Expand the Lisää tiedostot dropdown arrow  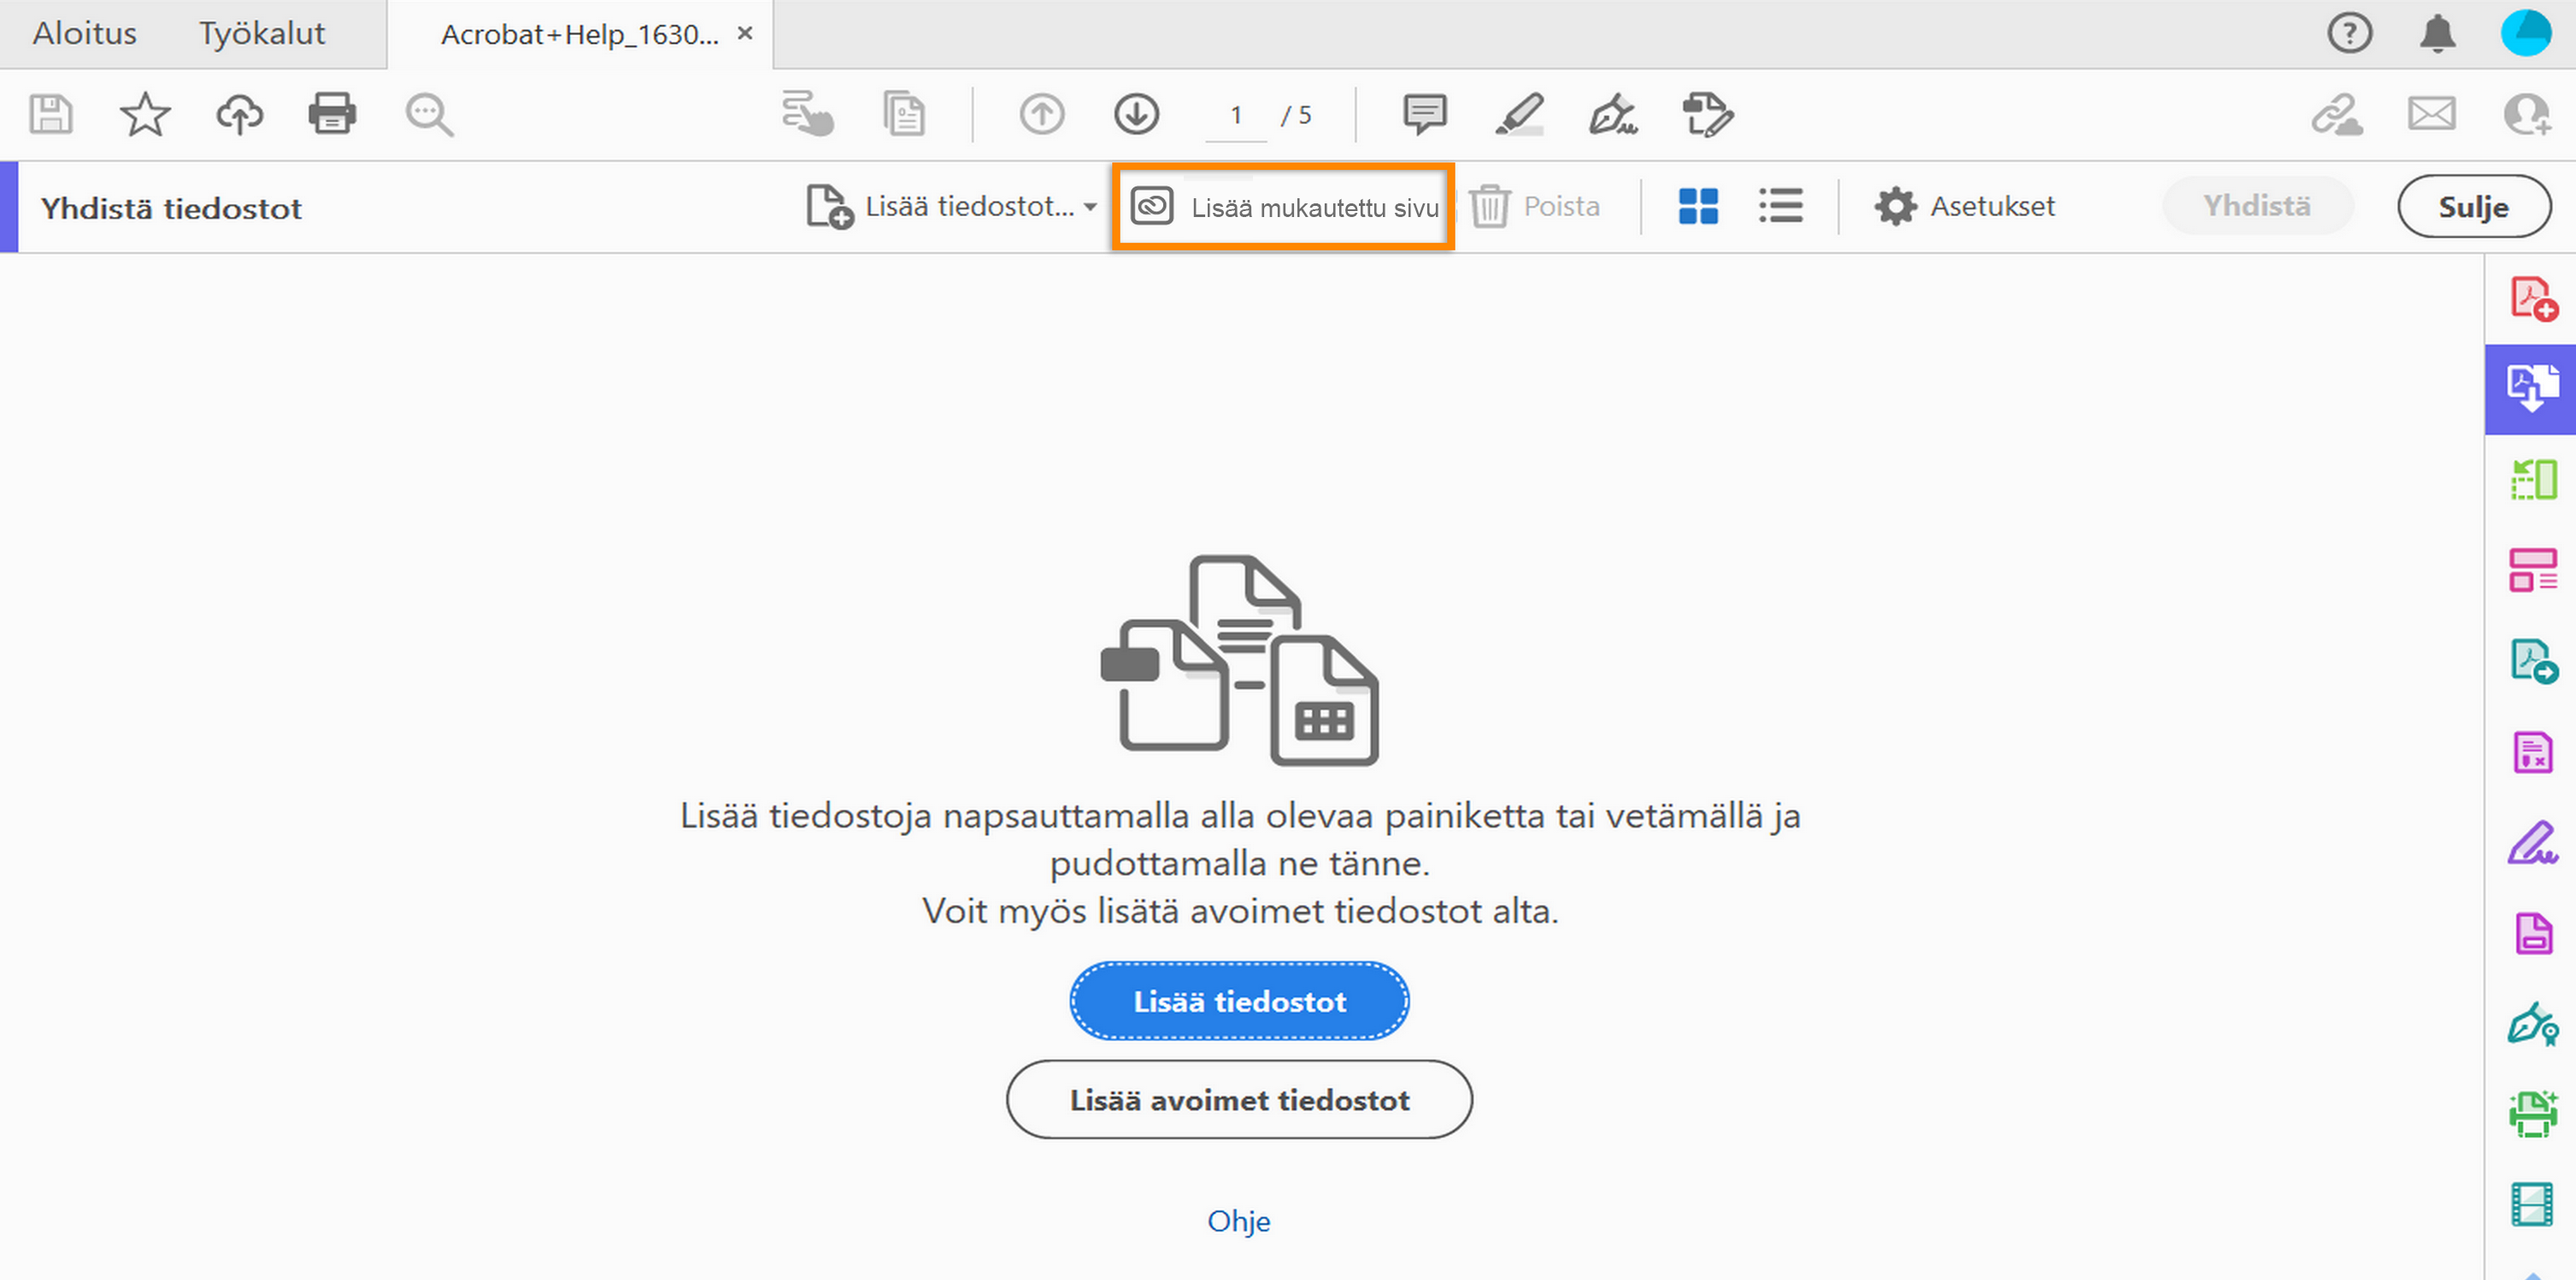tap(1090, 207)
